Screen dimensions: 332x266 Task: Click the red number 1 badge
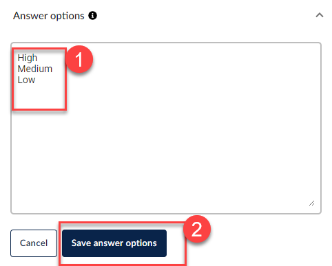(79, 59)
